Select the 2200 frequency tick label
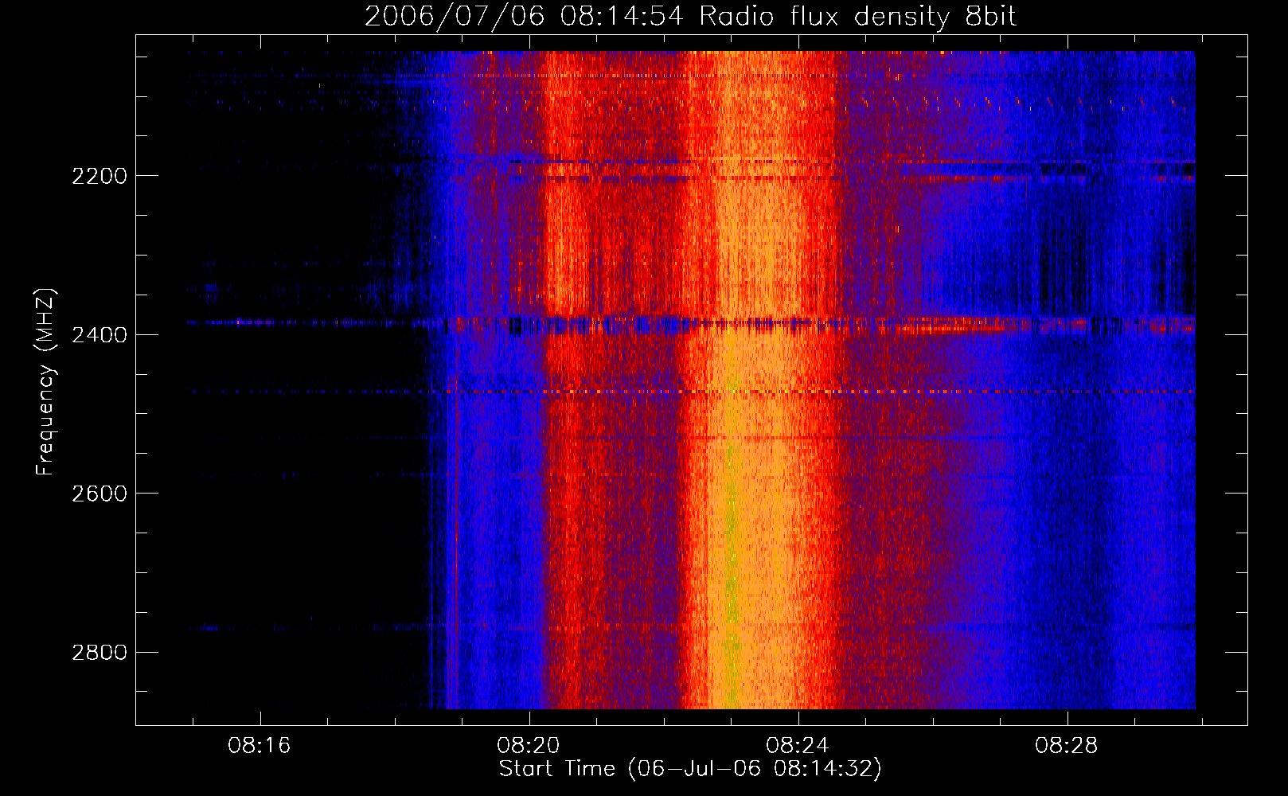 coord(100,176)
